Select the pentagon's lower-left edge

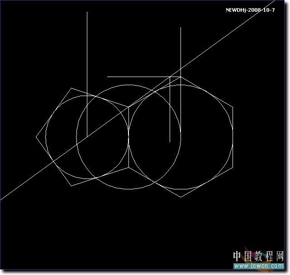54,161
